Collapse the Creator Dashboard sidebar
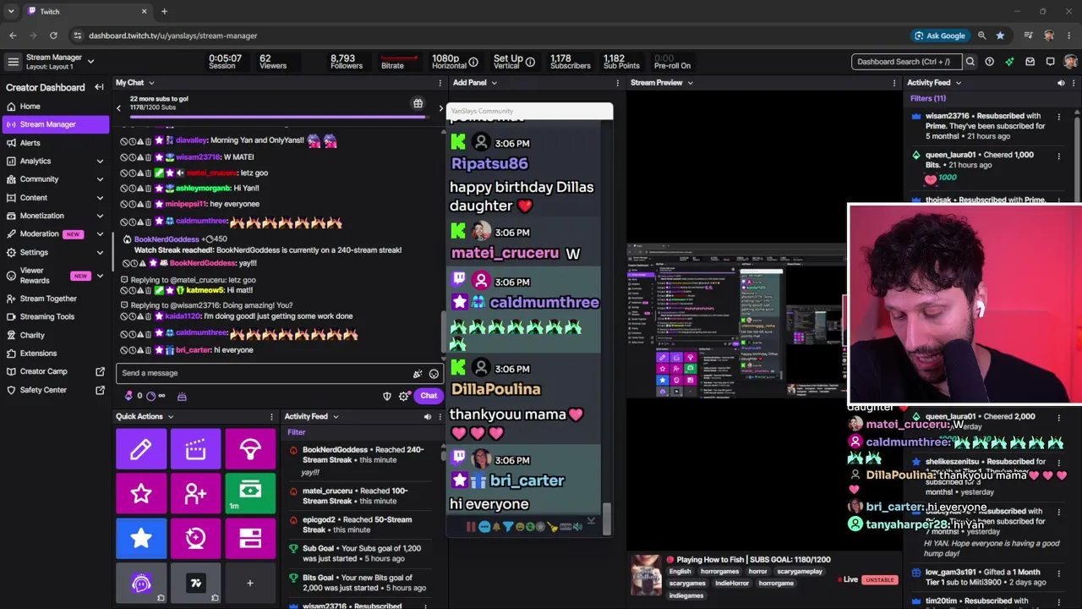 99,87
